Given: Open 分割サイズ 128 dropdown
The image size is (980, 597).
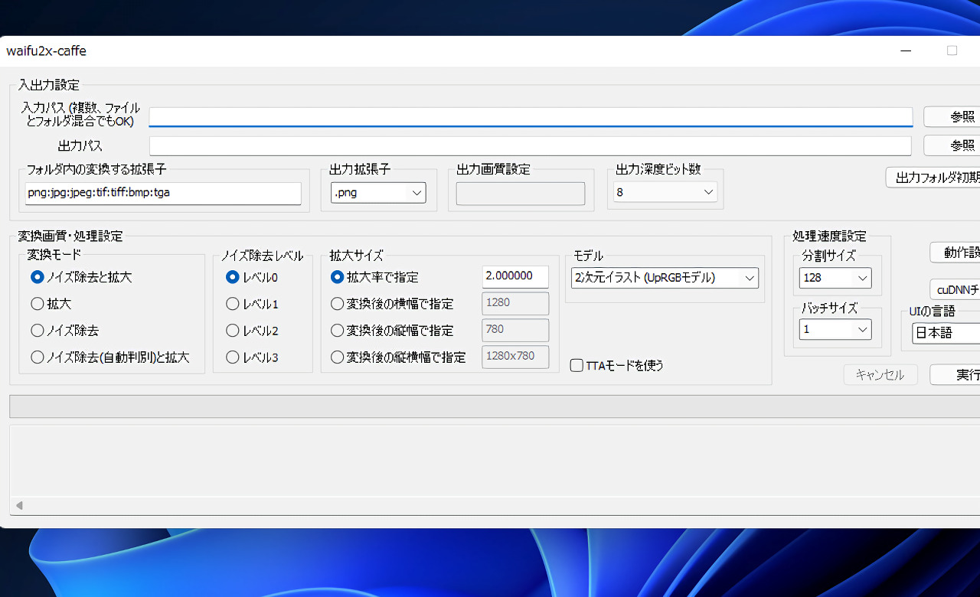Looking at the screenshot, I should (835, 278).
